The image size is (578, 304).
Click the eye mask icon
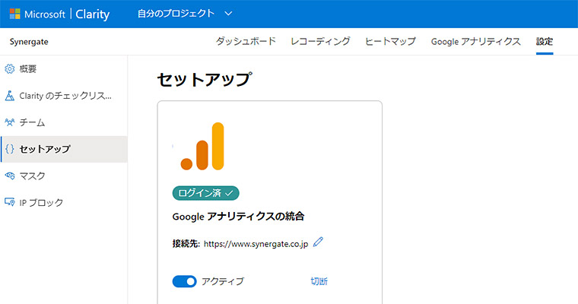click(10, 176)
